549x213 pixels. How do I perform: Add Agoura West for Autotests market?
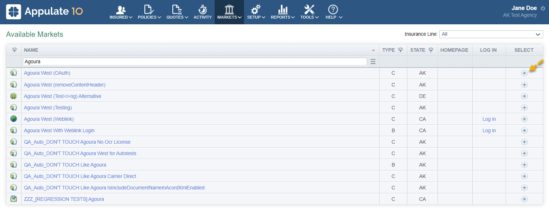[x=524, y=153]
